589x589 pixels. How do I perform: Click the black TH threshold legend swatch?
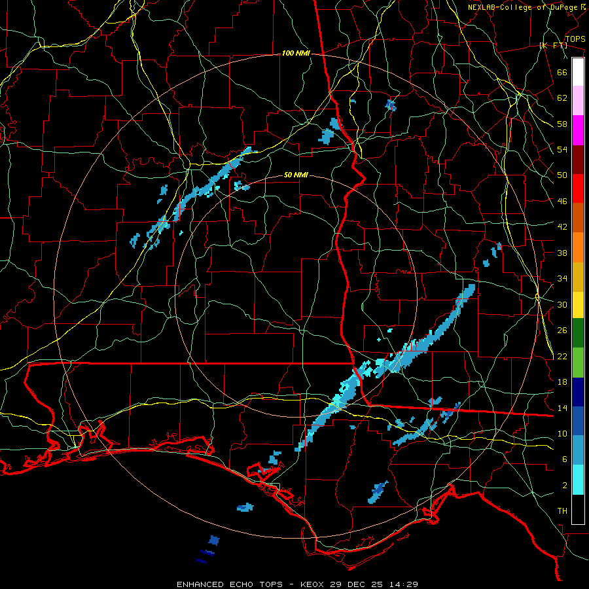point(578,509)
